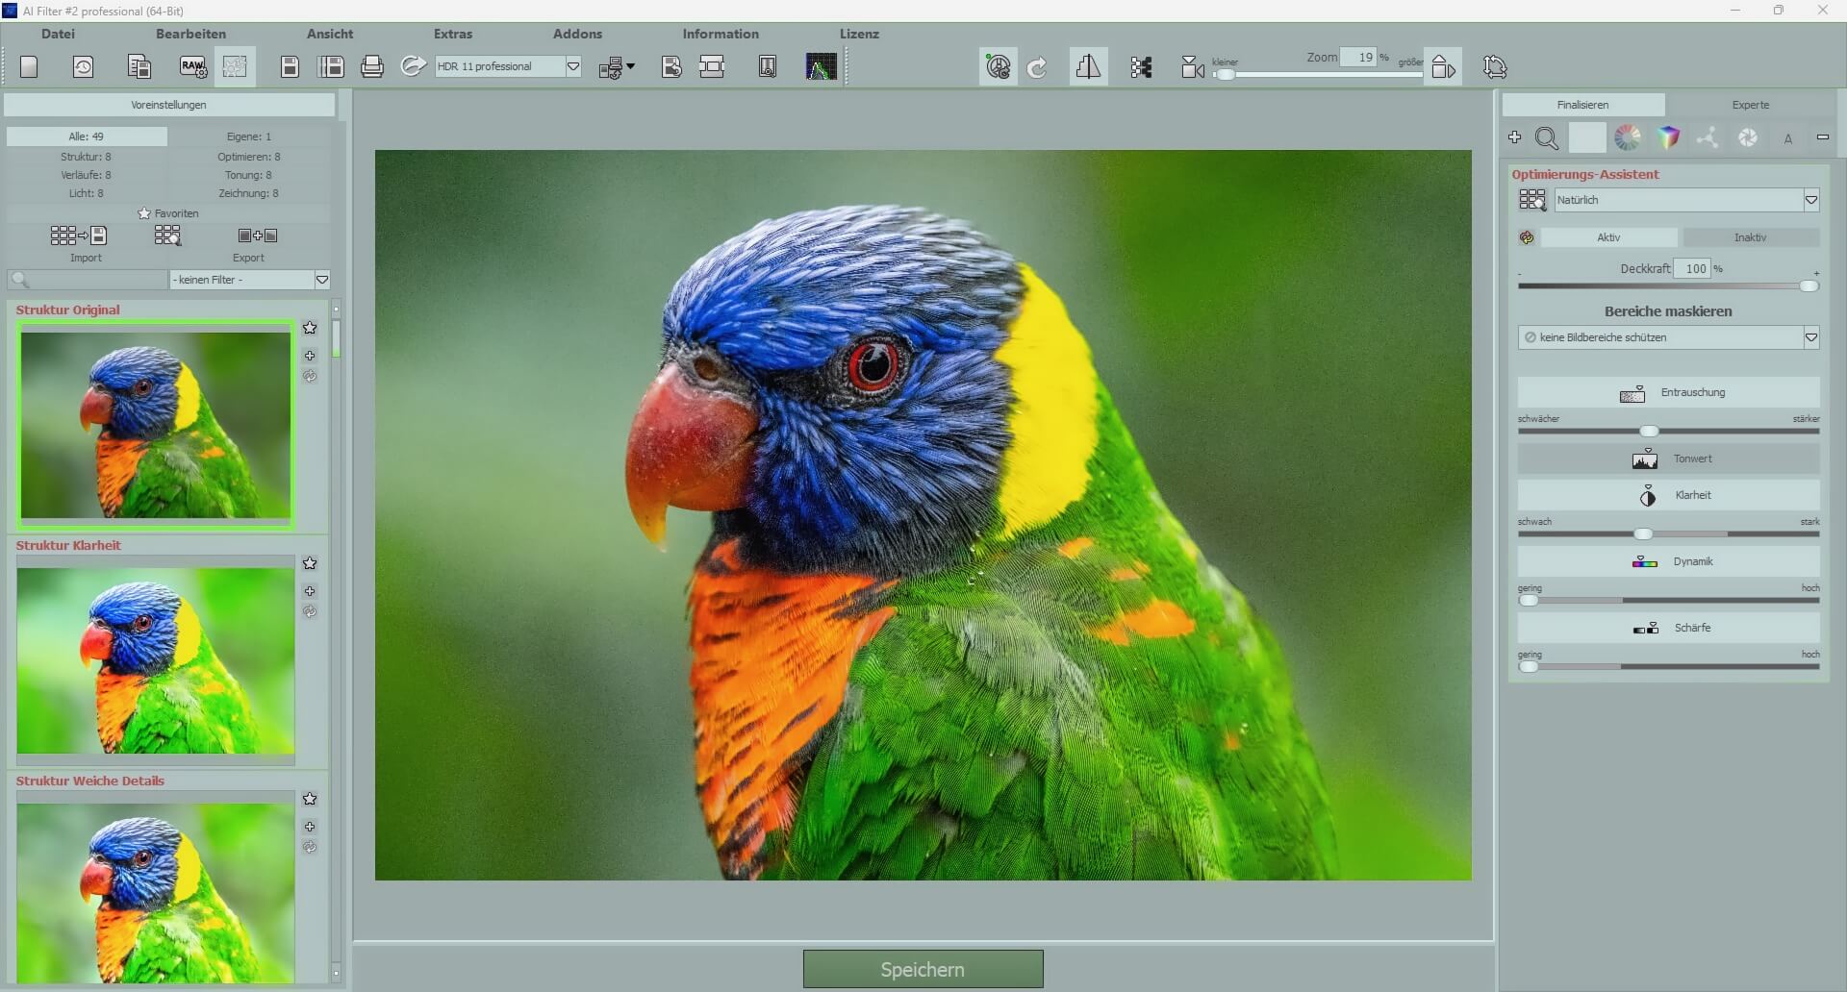Click the plus icon in the Finalisieren panel
1847x992 pixels.
point(1513,136)
